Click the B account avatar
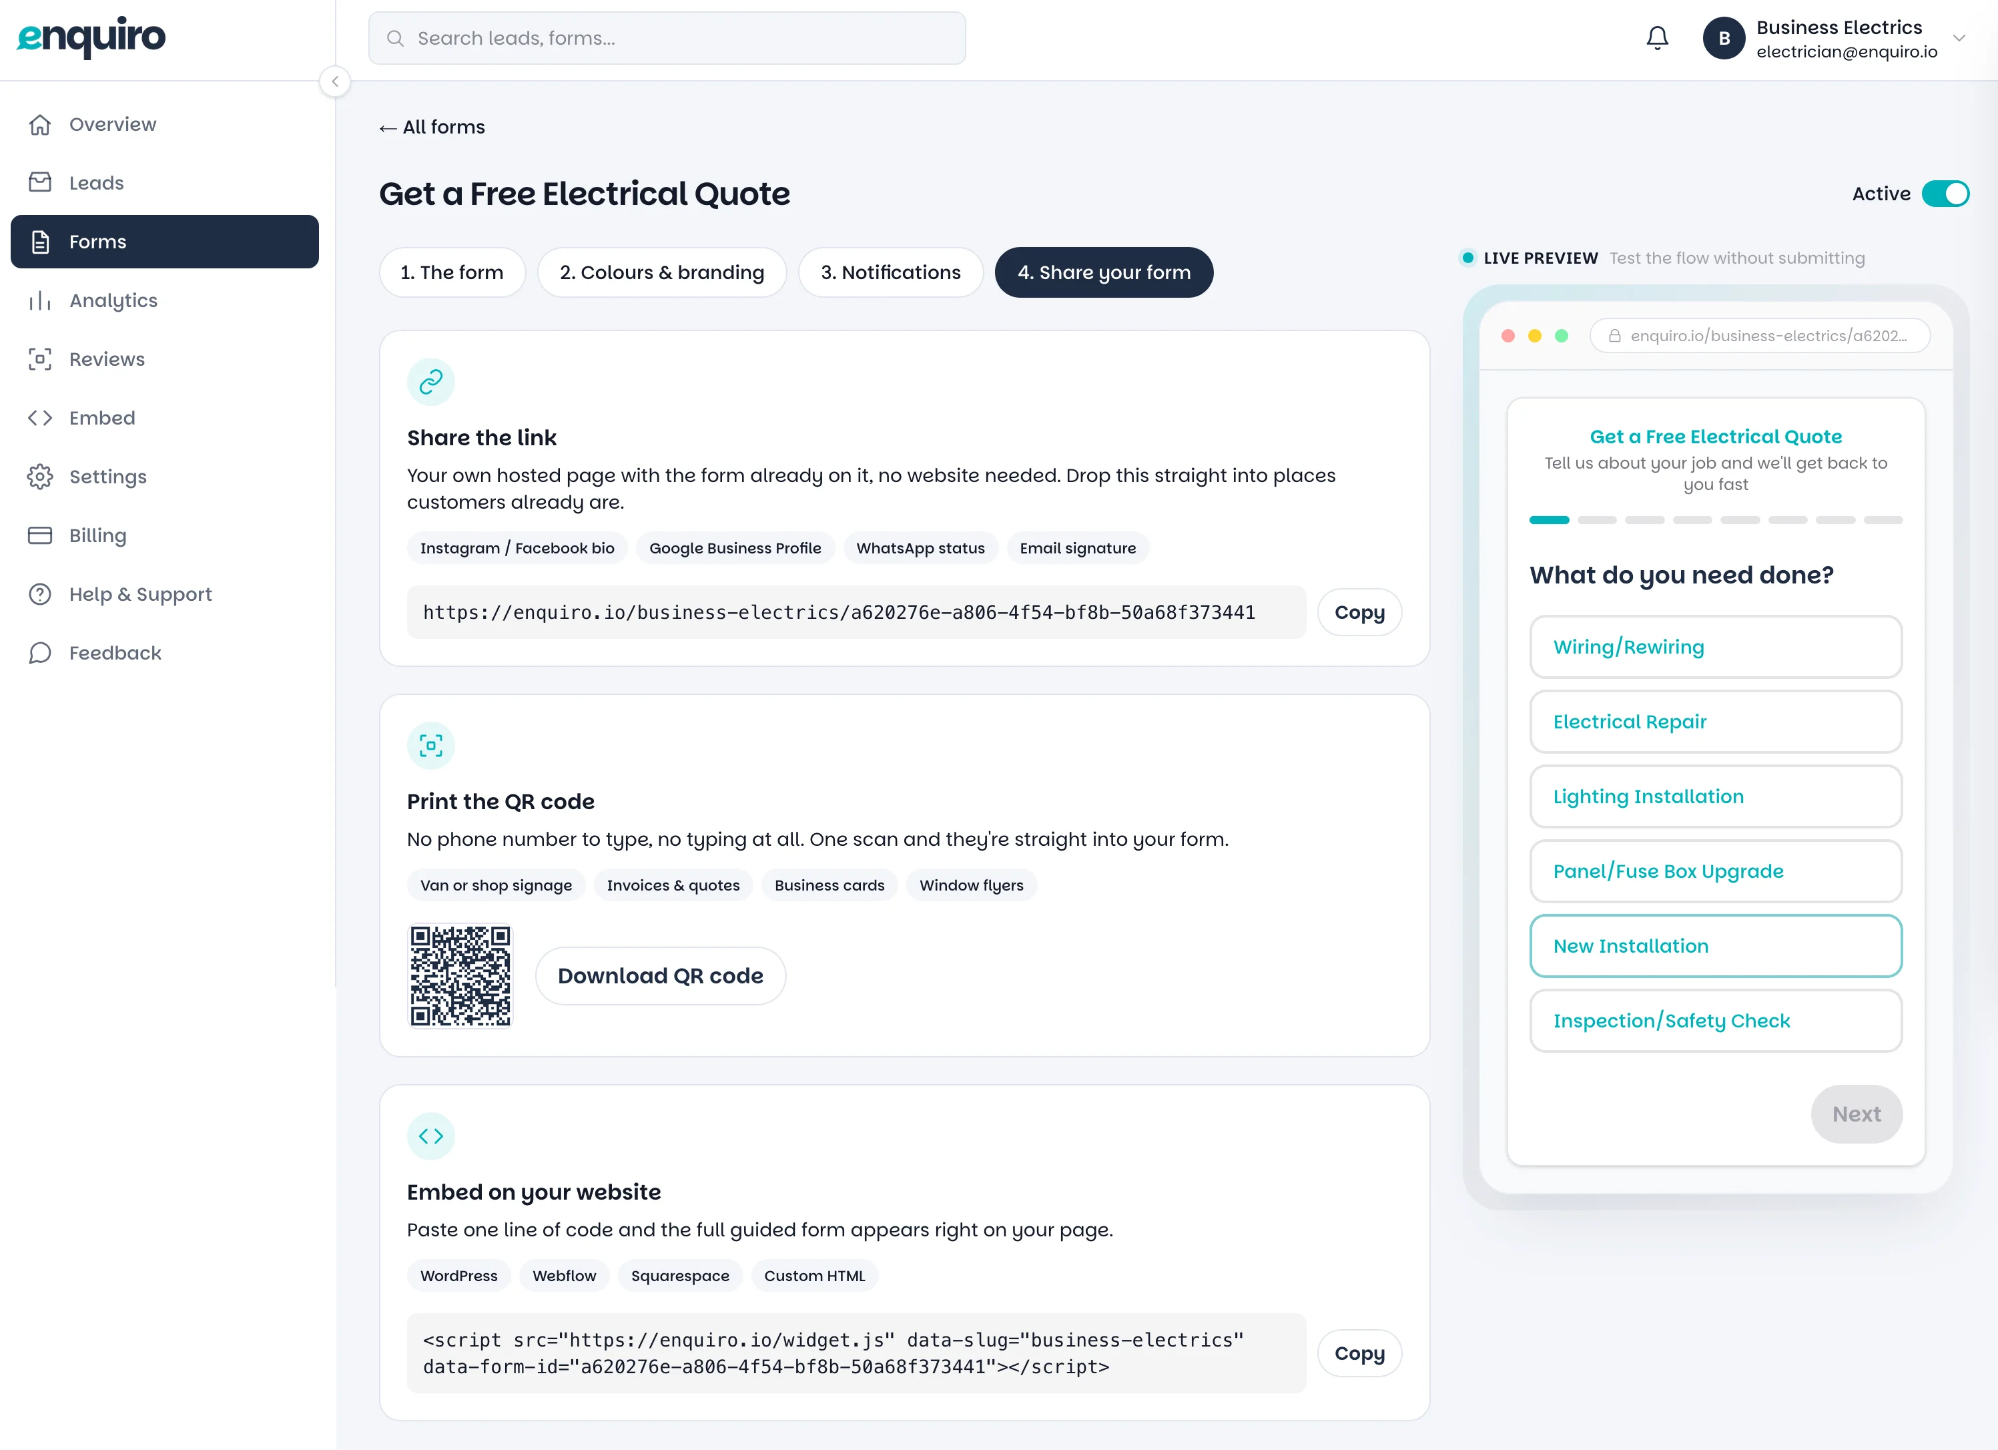This screenshot has height=1450, width=1998. [1724, 38]
